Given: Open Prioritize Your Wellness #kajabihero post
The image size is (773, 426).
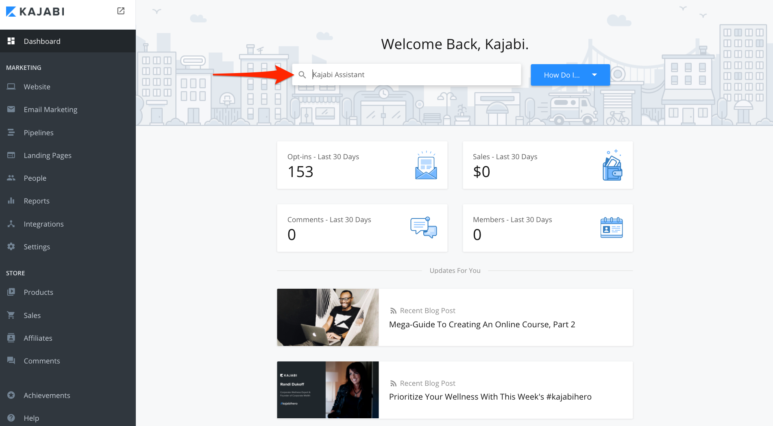Looking at the screenshot, I should pyautogui.click(x=490, y=397).
